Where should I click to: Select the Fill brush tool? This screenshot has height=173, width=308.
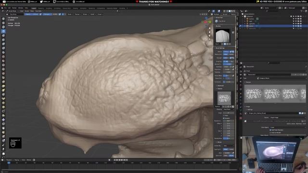(3, 65)
